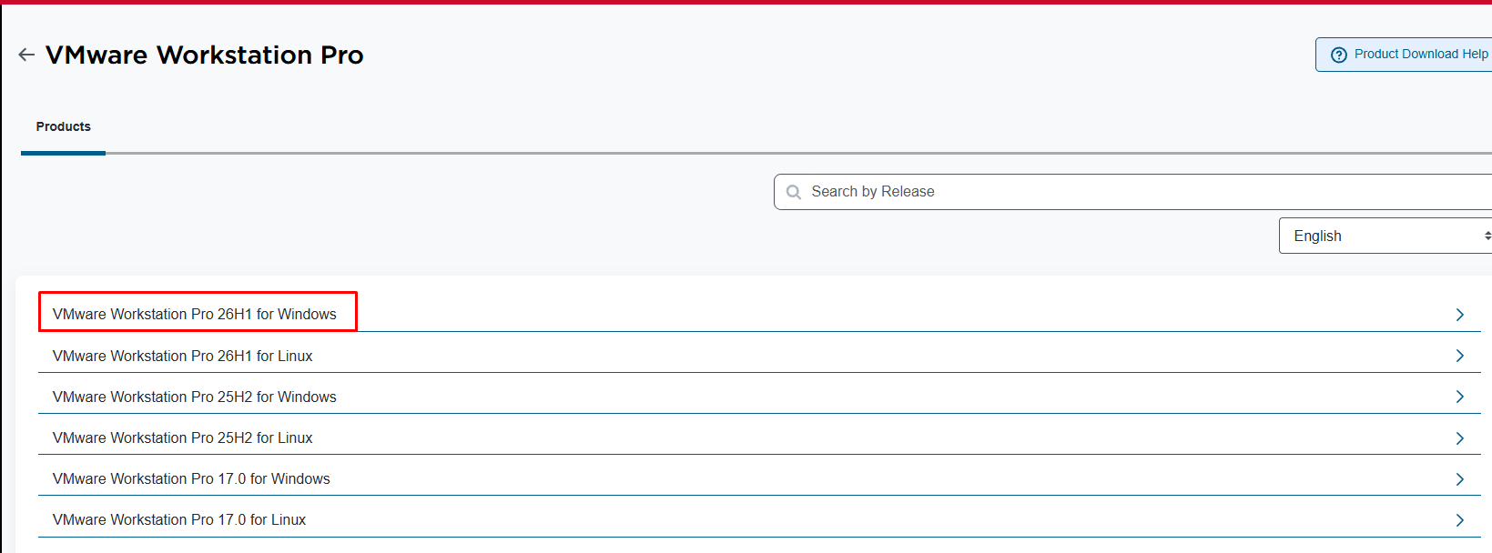Select VMware Workstation Pro 26H1 for Windows text
The width and height of the screenshot is (1492, 553).
pos(195,314)
